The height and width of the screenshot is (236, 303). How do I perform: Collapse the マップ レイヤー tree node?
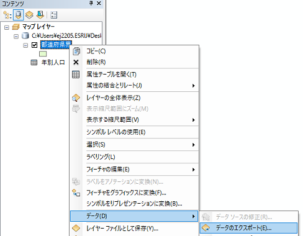[7, 27]
